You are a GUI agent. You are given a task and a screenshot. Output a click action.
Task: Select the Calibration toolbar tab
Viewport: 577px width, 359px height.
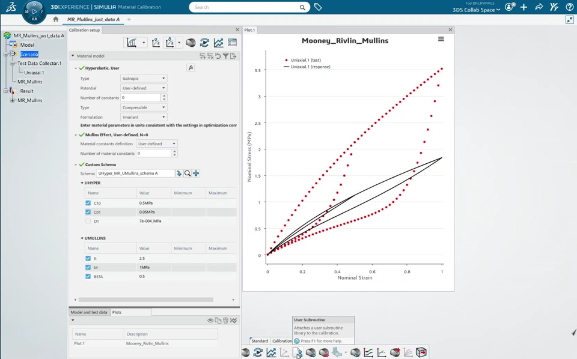282,341
